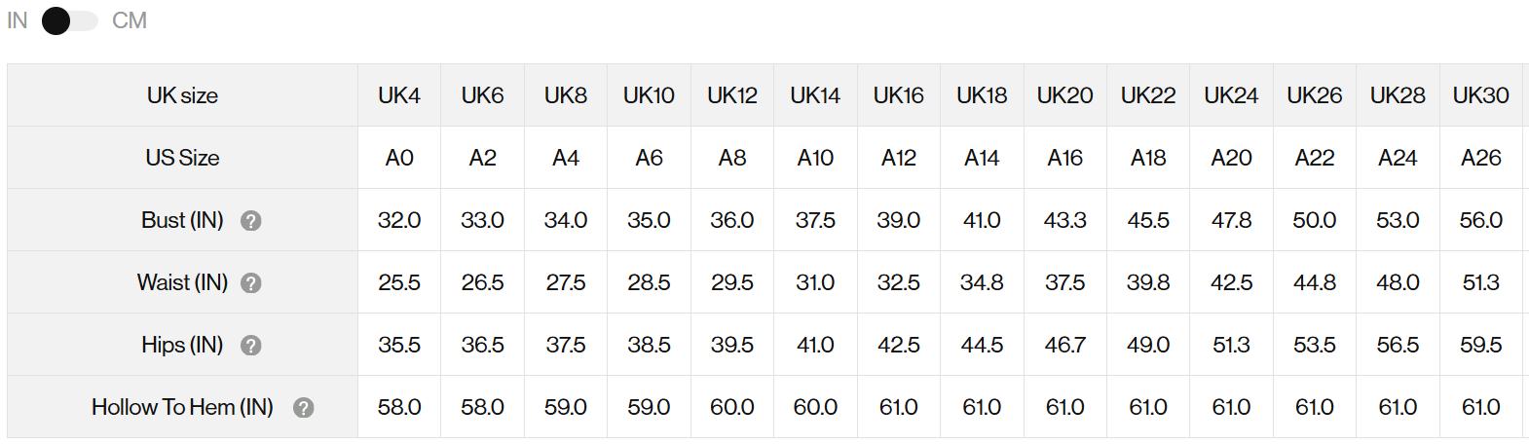The width and height of the screenshot is (1529, 444).
Task: Click the UK size row label
Action: tap(182, 95)
